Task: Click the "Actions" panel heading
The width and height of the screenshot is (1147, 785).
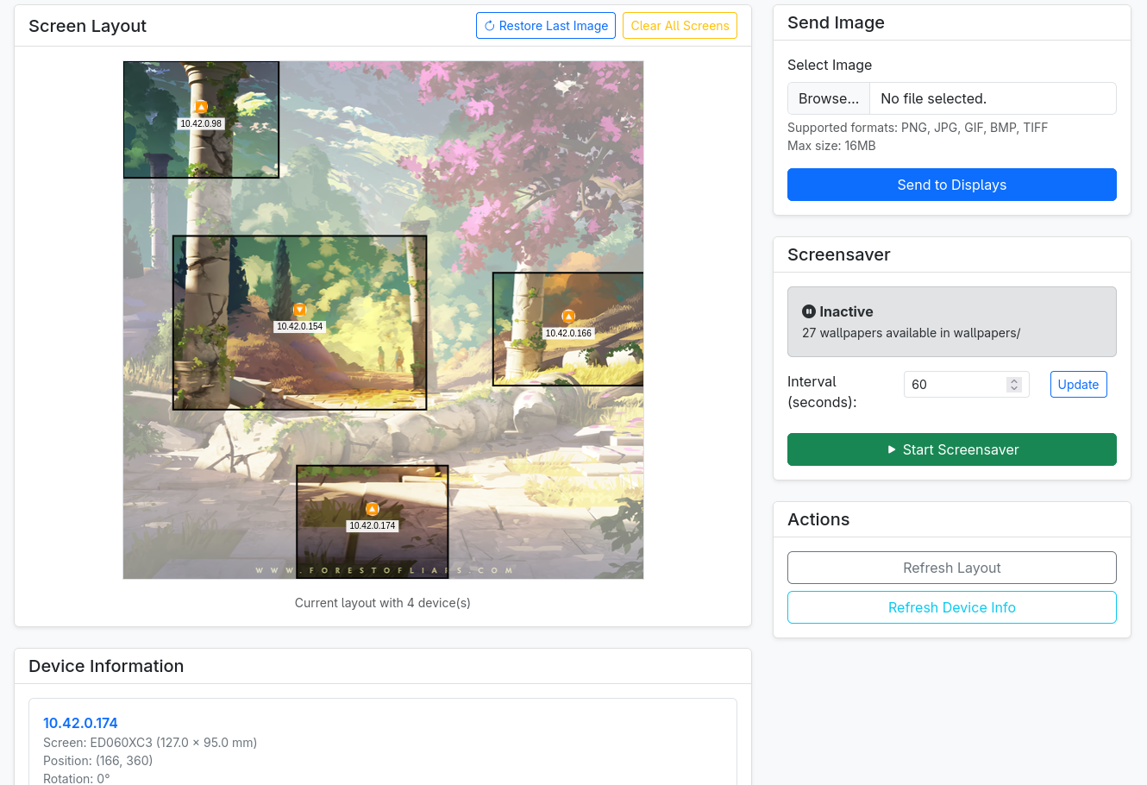Action: tap(818, 519)
